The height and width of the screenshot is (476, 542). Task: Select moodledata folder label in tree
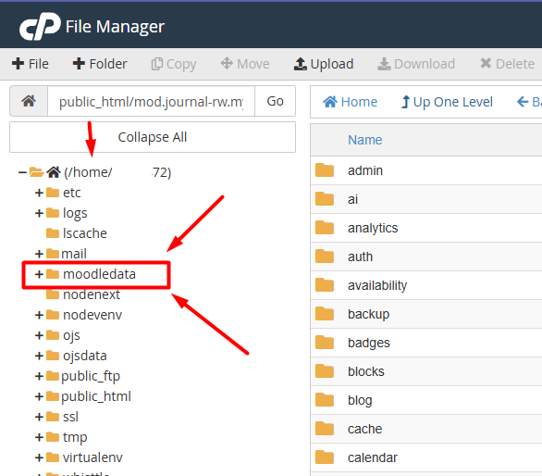click(99, 274)
